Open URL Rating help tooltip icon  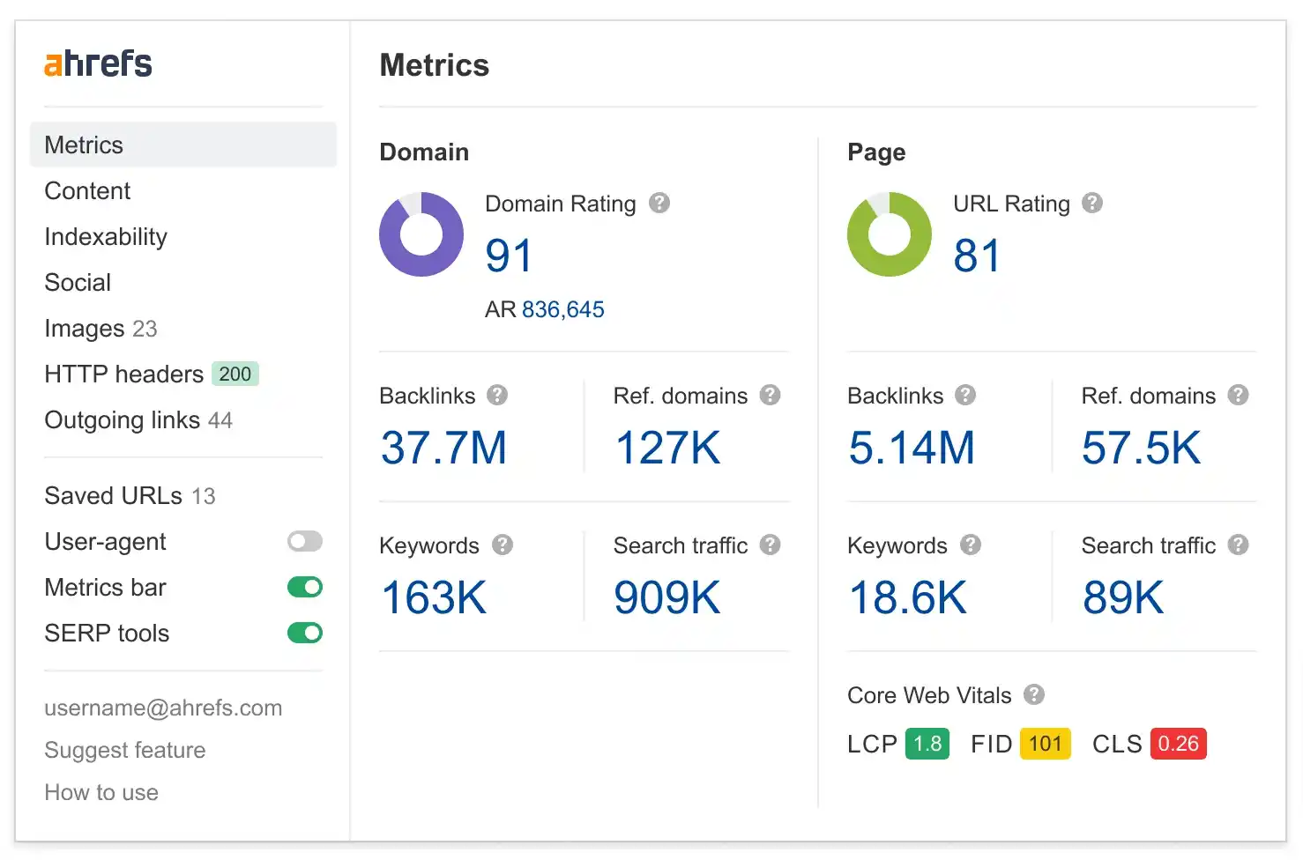1092,203
